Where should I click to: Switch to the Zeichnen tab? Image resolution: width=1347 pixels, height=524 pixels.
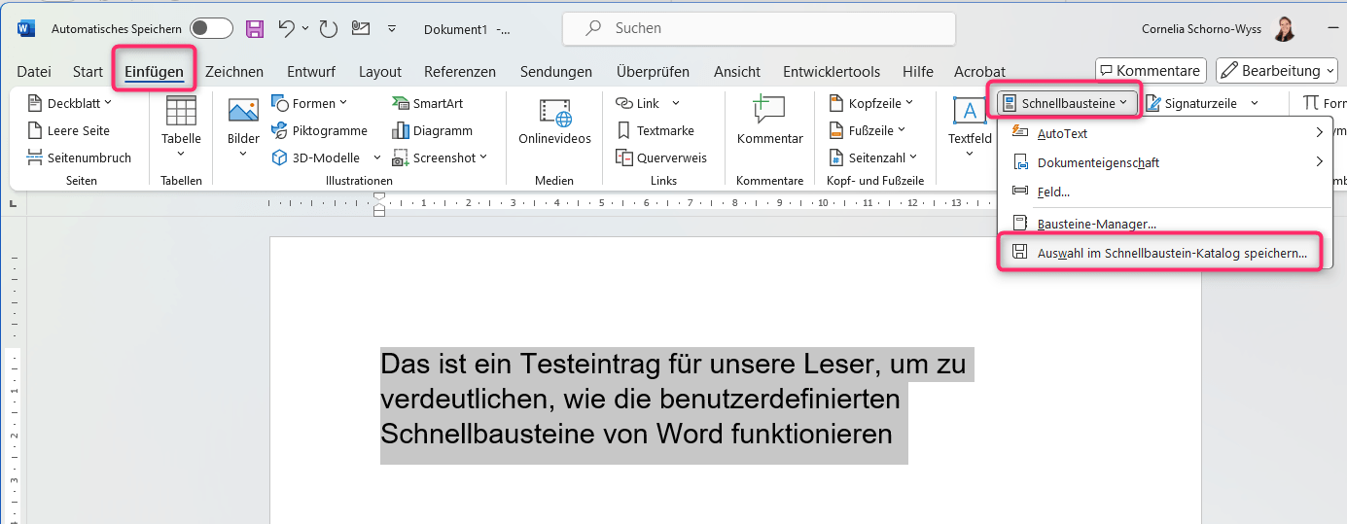pos(234,71)
